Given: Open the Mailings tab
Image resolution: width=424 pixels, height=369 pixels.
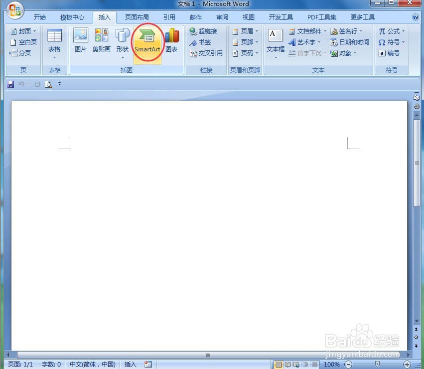Looking at the screenshot, I should click(196, 17).
